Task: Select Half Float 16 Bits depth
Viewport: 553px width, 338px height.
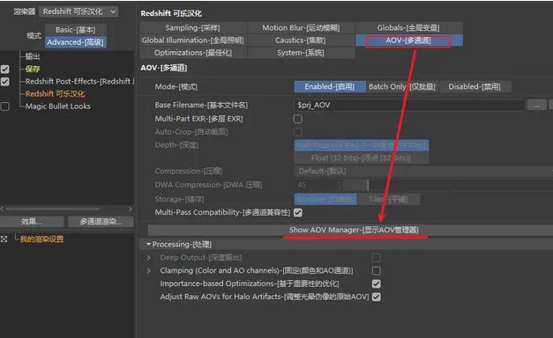Action: click(x=362, y=145)
